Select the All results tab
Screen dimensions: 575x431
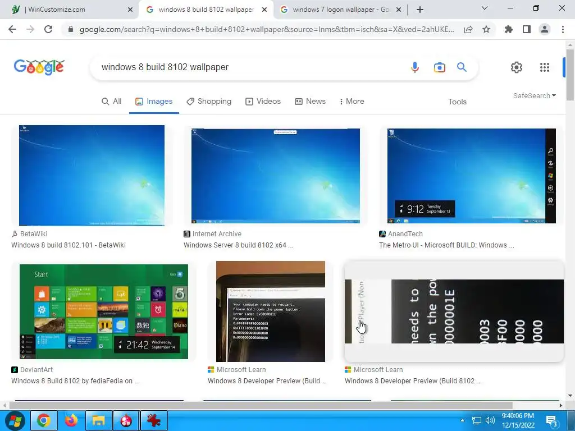[112, 102]
